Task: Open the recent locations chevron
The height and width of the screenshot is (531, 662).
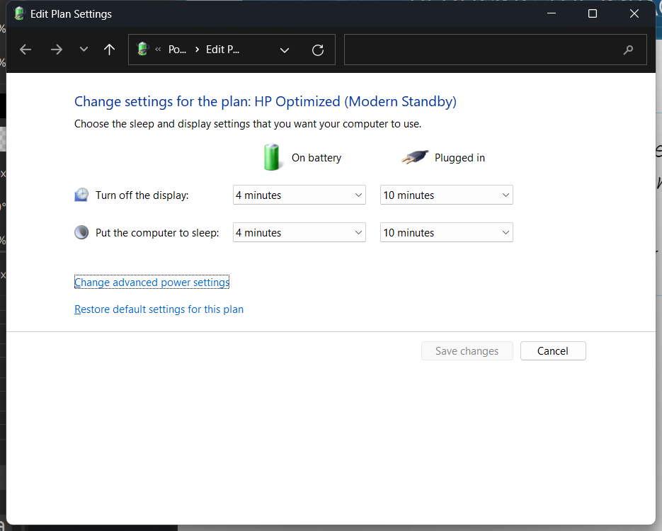Action: pyautogui.click(x=84, y=50)
